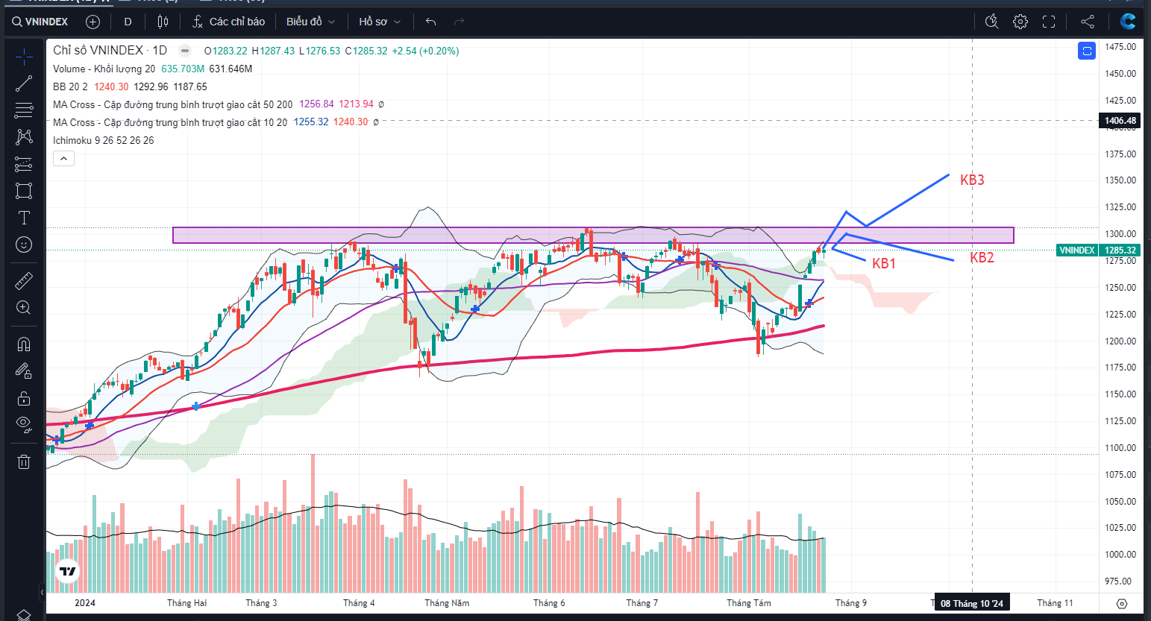Click the trash remove drawings icon
The height and width of the screenshot is (621, 1151).
pyautogui.click(x=24, y=461)
